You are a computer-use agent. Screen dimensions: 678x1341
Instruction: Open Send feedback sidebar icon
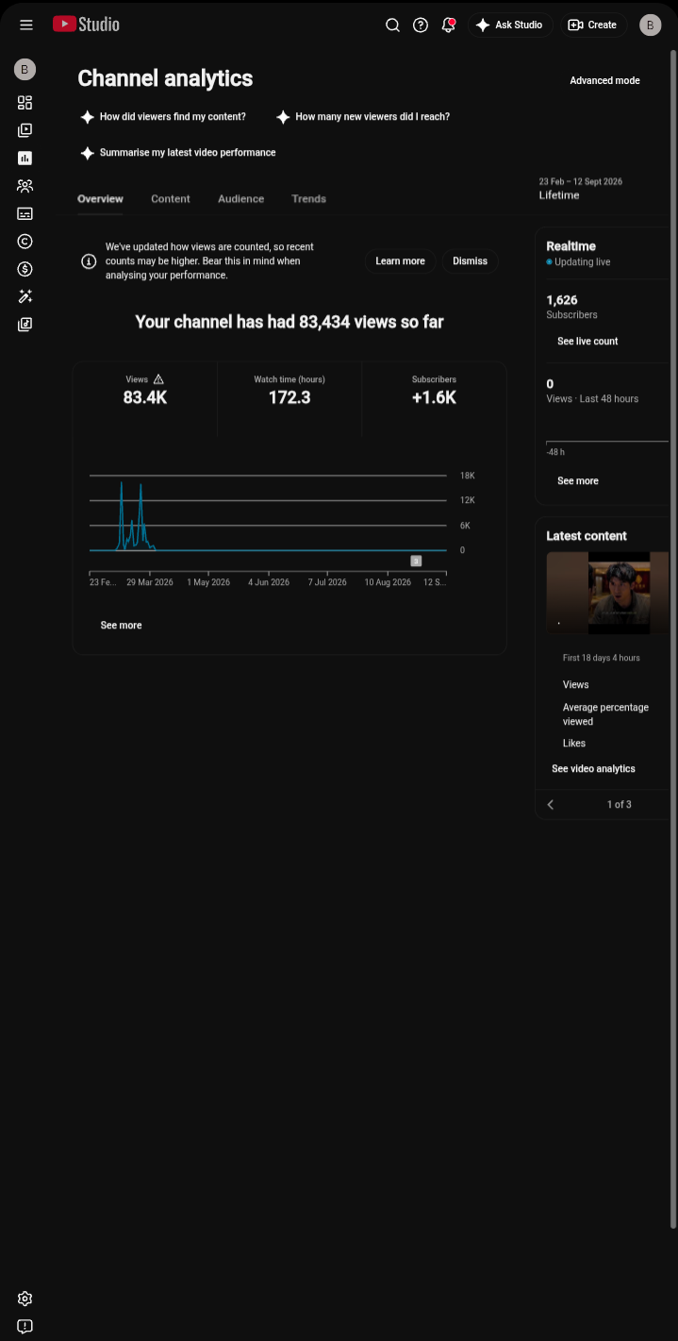click(25, 1326)
